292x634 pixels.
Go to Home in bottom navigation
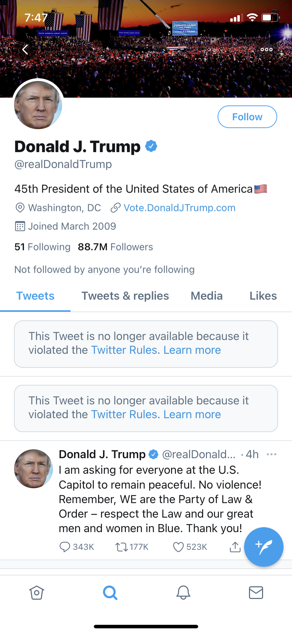[37, 593]
